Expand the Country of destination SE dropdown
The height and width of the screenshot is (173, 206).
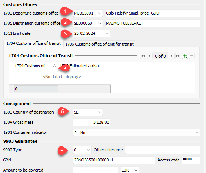tap(100, 112)
